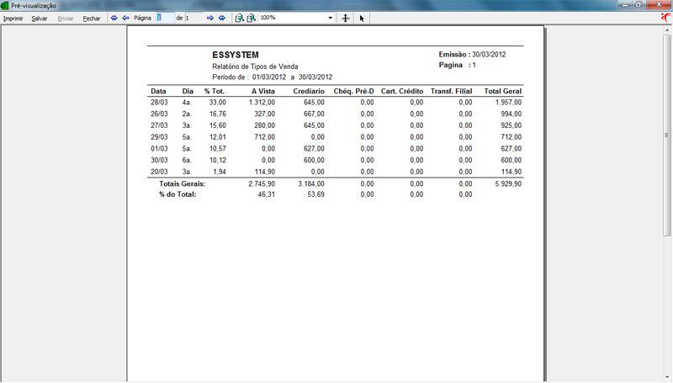Jump to the last page arrow

[x=222, y=18]
